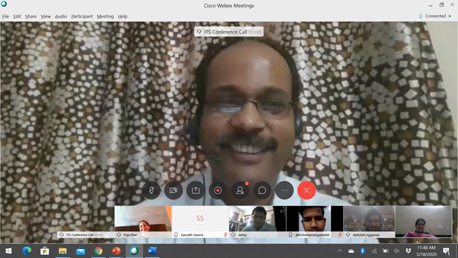Image resolution: width=458 pixels, height=258 pixels.
Task: End the meeting with red X button
Action: click(x=307, y=191)
